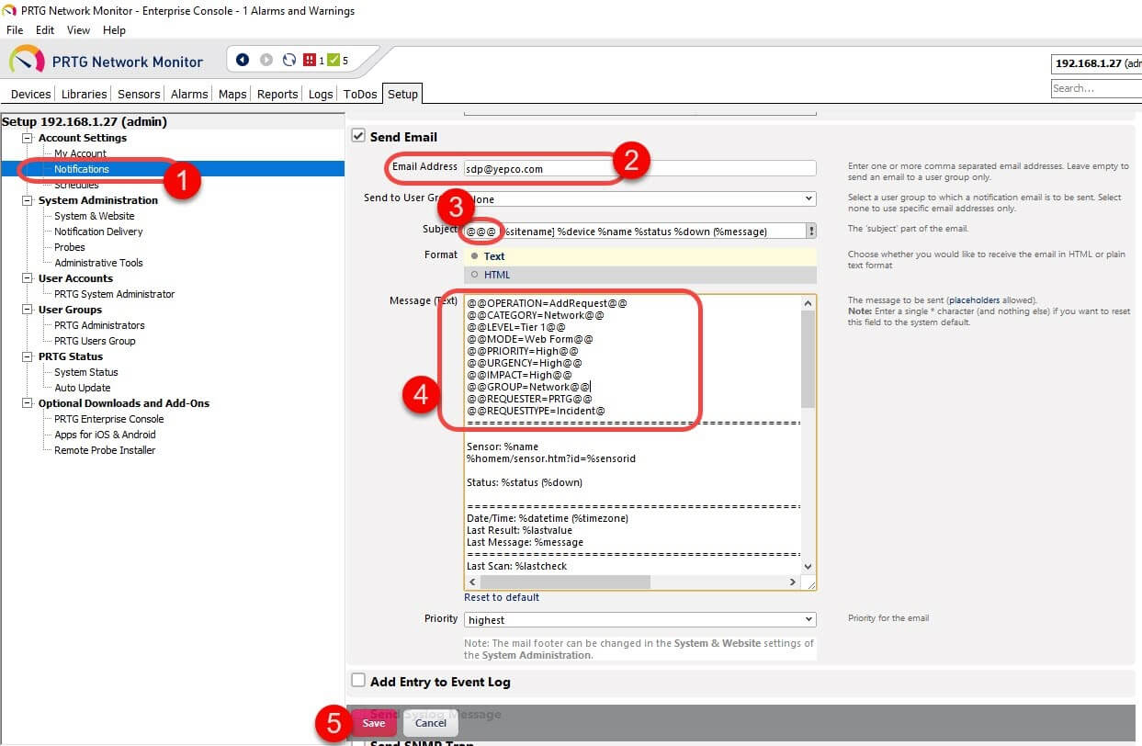The height and width of the screenshot is (746, 1142).
Task: Open the File menu
Action: point(15,30)
